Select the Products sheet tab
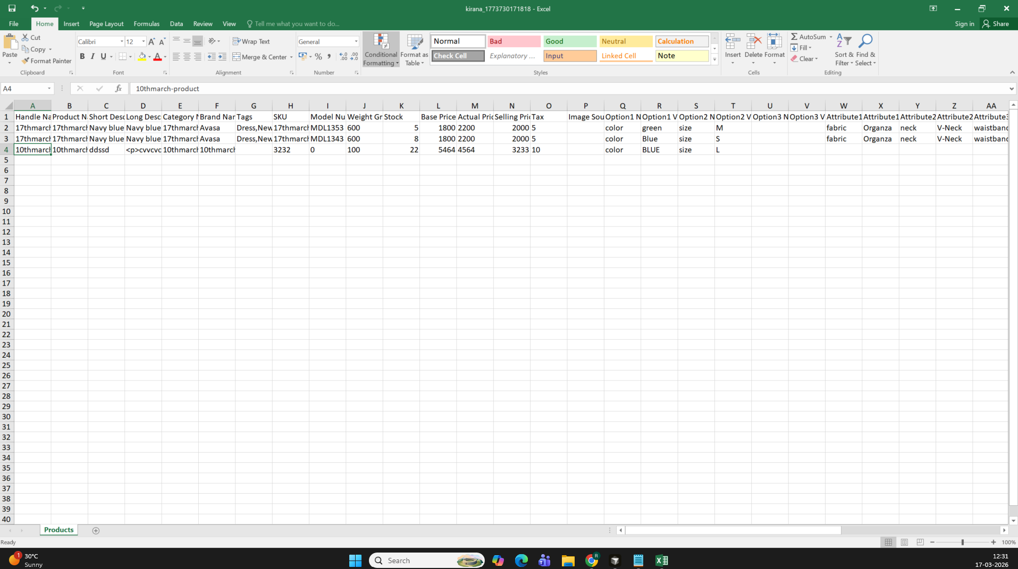This screenshot has width=1018, height=569. 58,530
